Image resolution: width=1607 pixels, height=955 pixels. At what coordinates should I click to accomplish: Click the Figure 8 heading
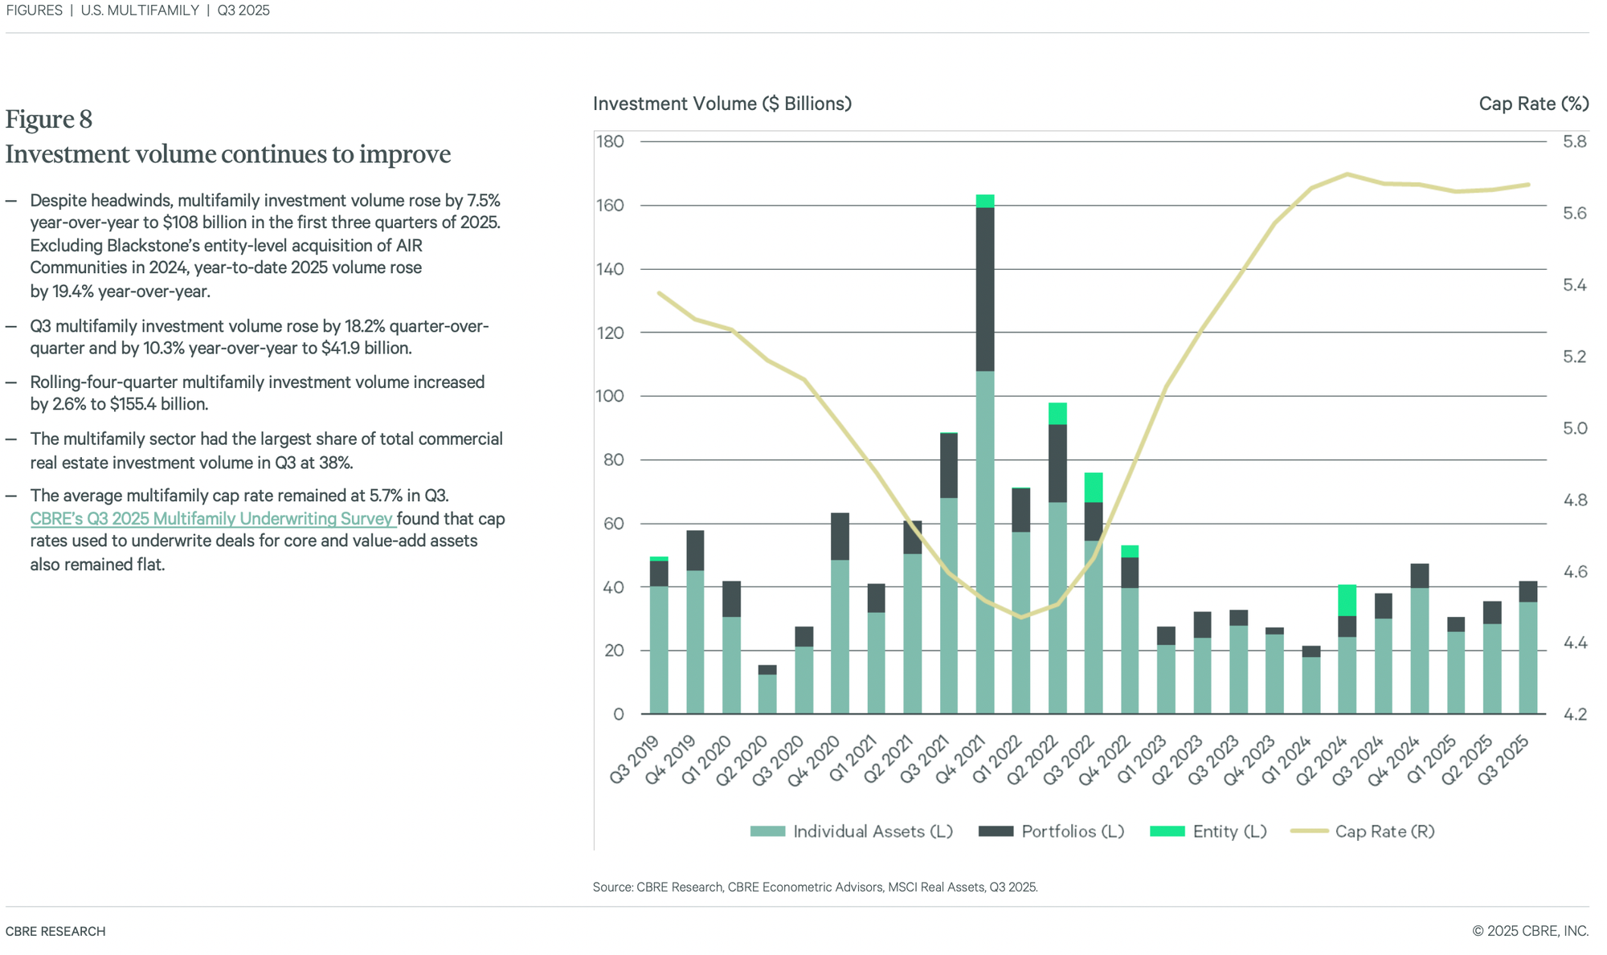tap(49, 120)
